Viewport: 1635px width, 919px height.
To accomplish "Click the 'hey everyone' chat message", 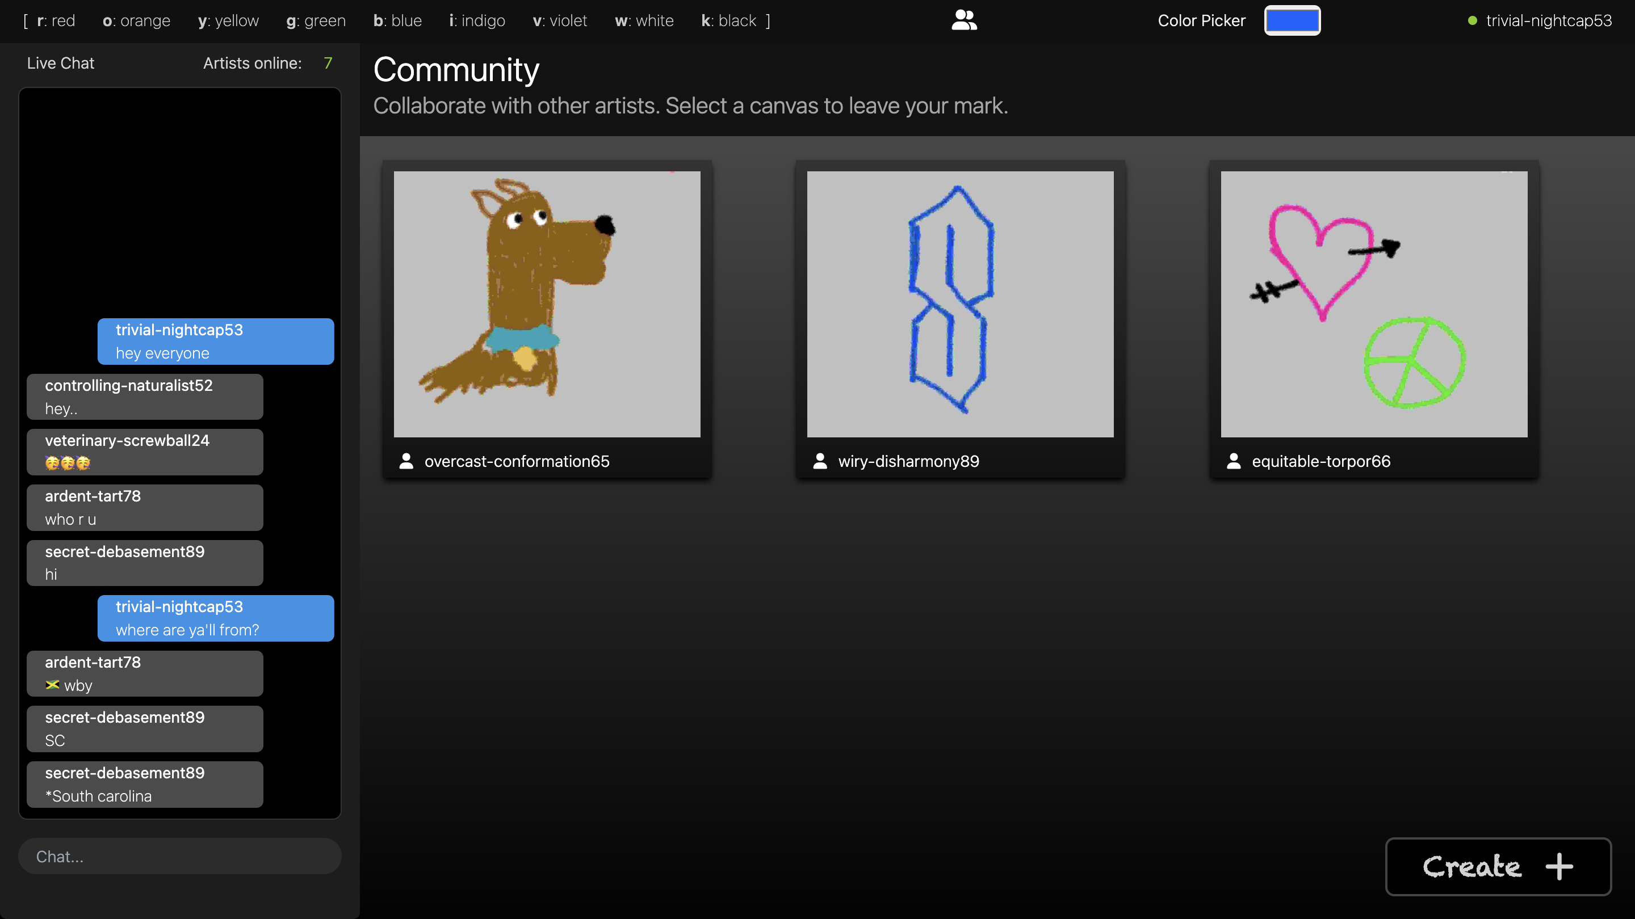I will click(216, 341).
